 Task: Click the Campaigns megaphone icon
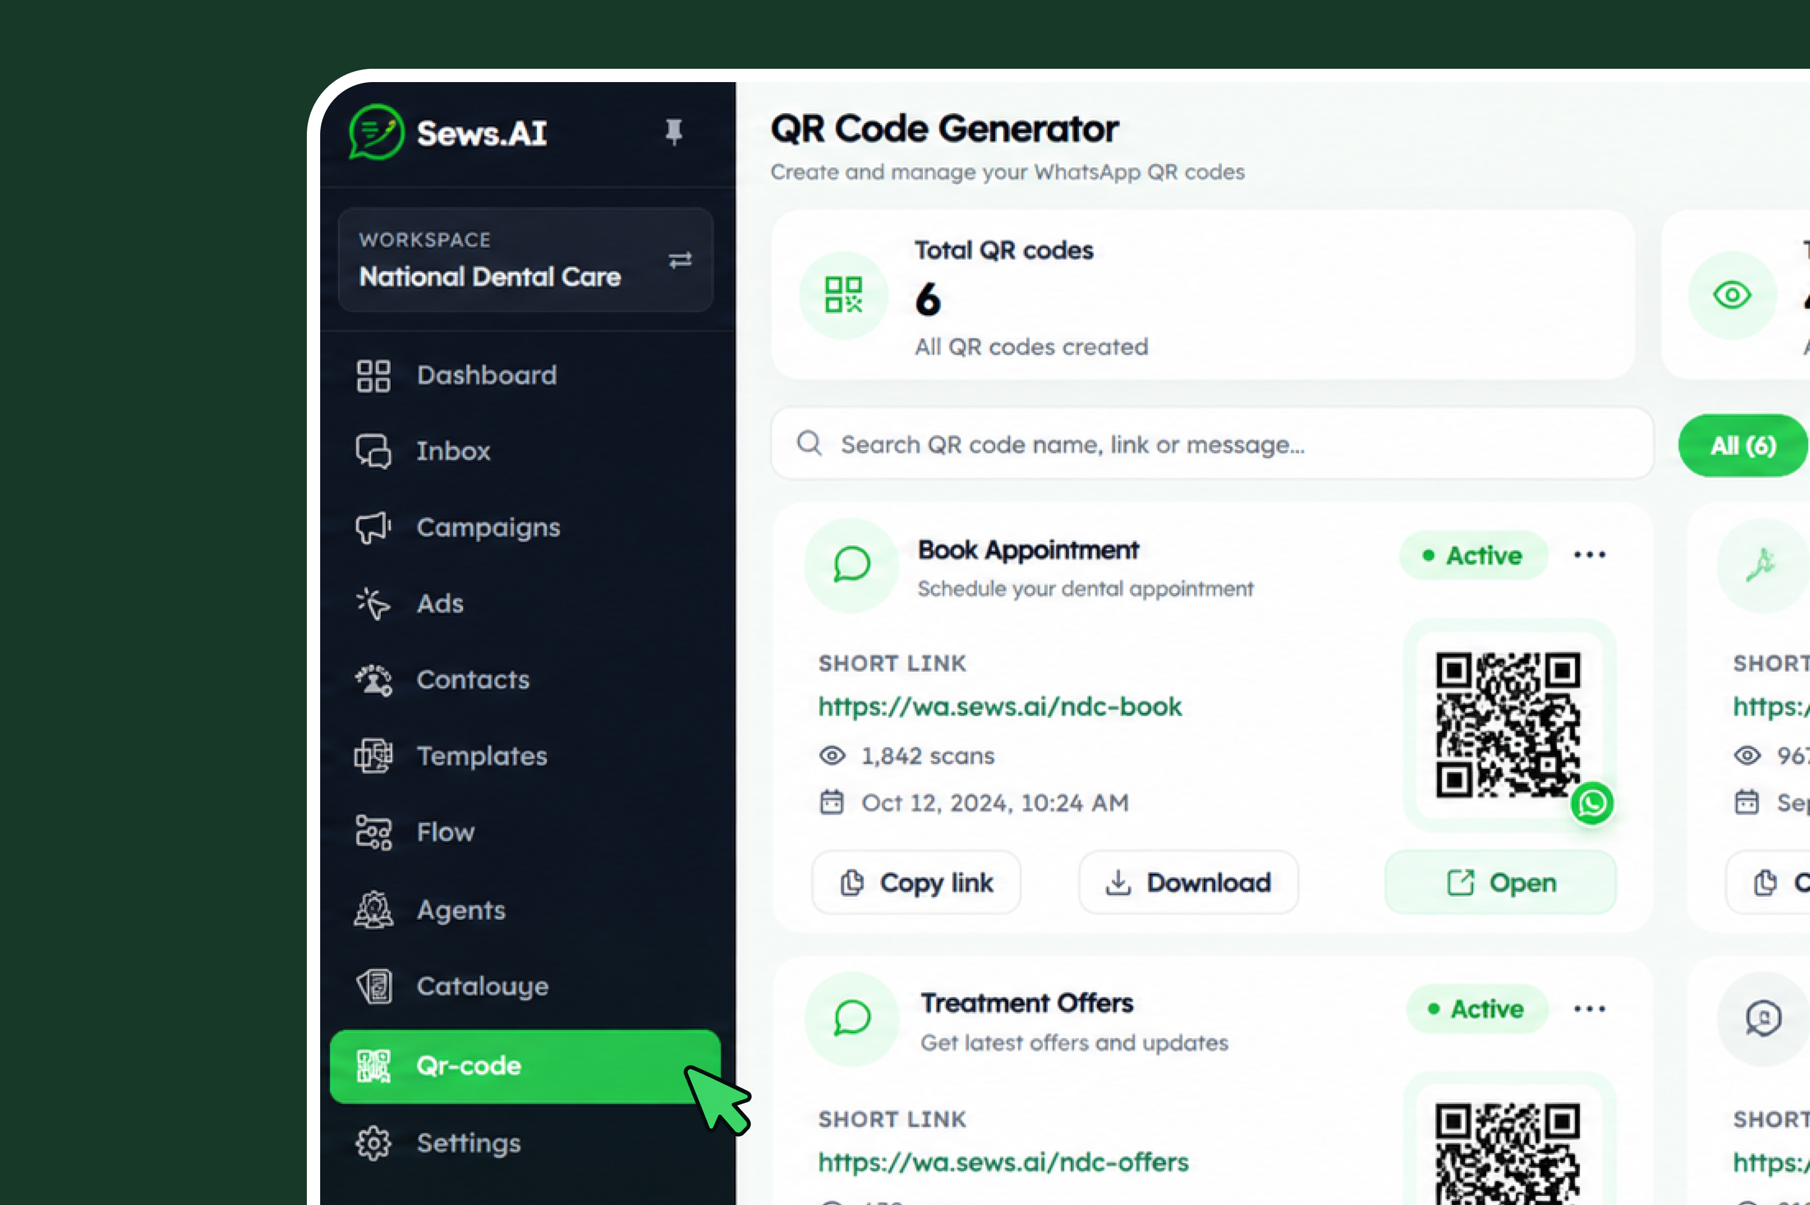coord(373,527)
